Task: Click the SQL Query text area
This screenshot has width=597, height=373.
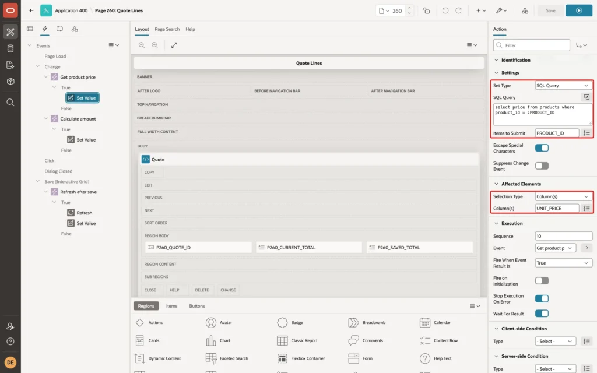Action: coord(543,114)
